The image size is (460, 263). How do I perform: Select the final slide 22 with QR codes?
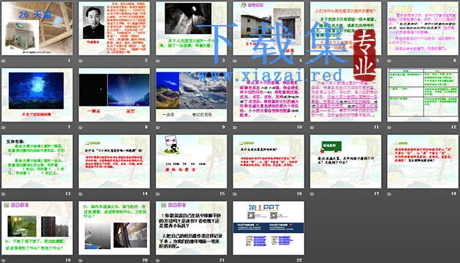(268, 228)
